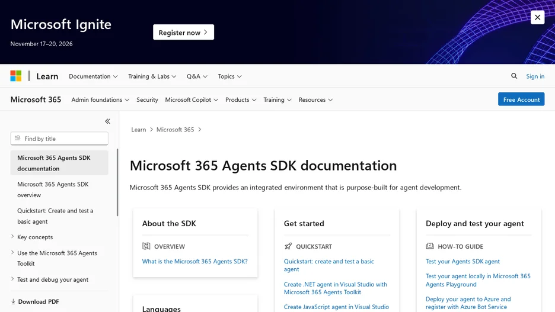555x312 pixels.
Task: Click the Microsoft 365 breadcrumb link
Action: click(175, 130)
